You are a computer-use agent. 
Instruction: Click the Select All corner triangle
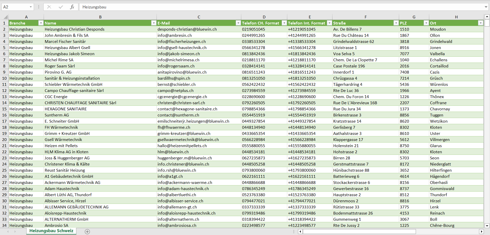pyautogui.click(x=5, y=17)
